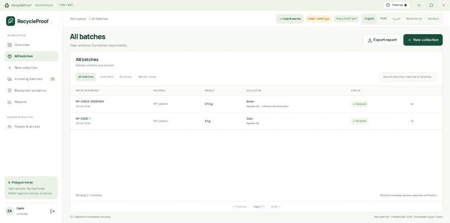Click the 2.5 kg weight cell
The width and height of the screenshot is (450, 223).
point(209,104)
